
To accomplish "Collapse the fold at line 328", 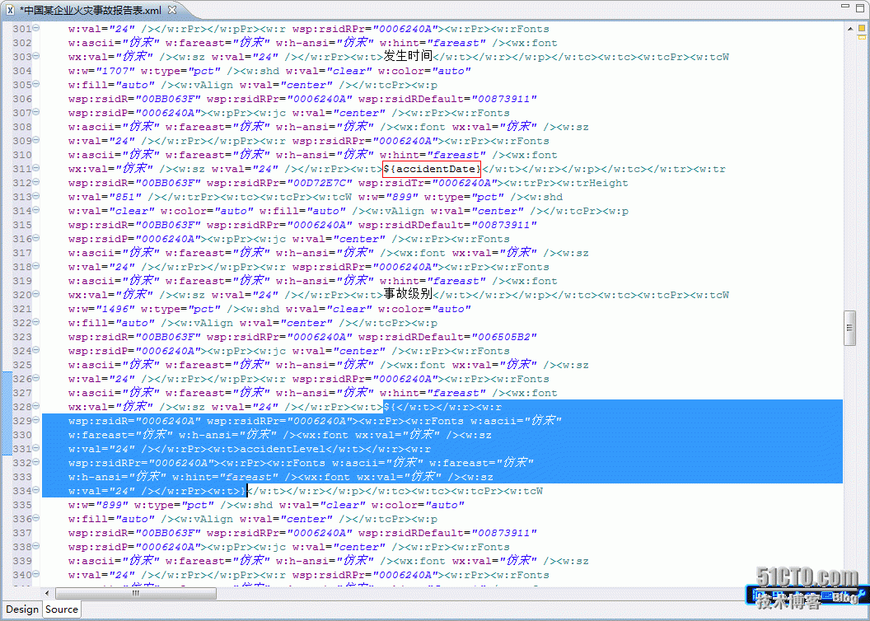I will (x=36, y=406).
